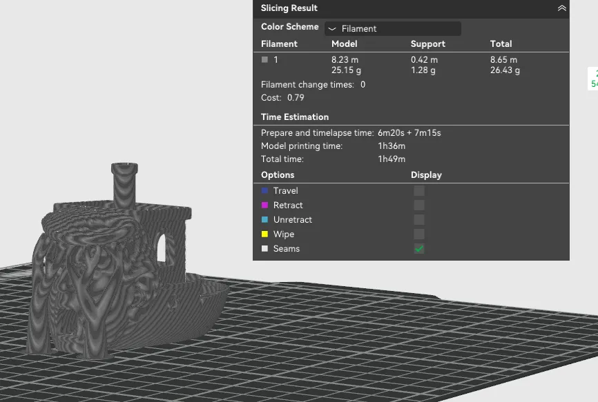Select the model length value 8.23 m

pyautogui.click(x=345, y=60)
